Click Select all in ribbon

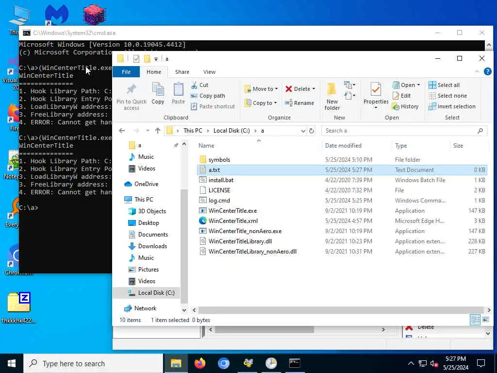(x=444, y=85)
